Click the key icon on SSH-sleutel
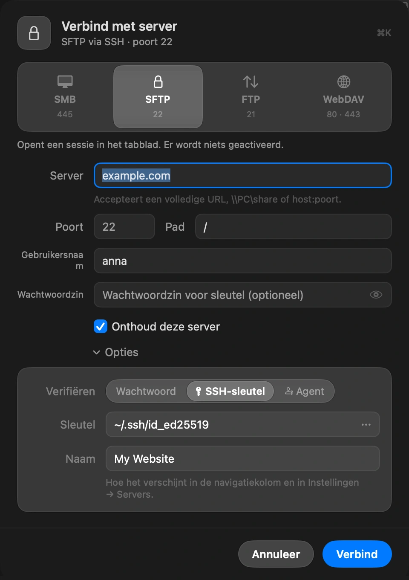The width and height of the screenshot is (409, 580). click(198, 391)
